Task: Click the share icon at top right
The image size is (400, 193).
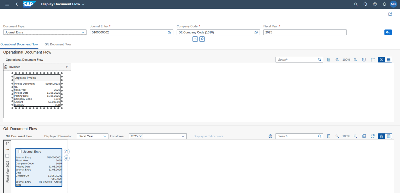Action: pyautogui.click(x=390, y=14)
